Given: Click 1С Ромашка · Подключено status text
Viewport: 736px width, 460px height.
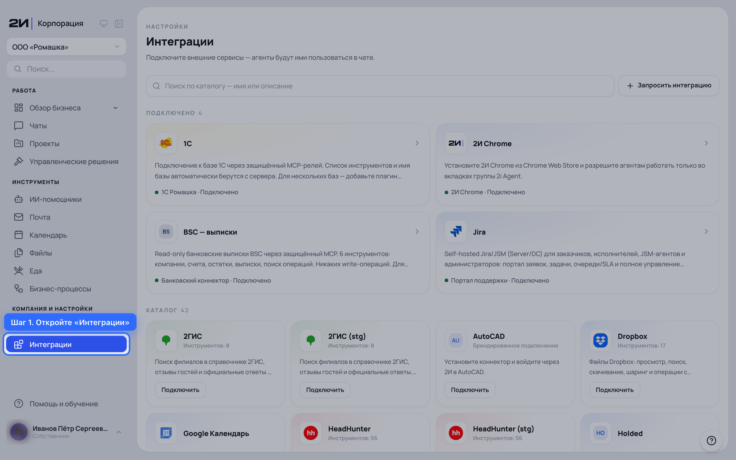Looking at the screenshot, I should [x=200, y=192].
